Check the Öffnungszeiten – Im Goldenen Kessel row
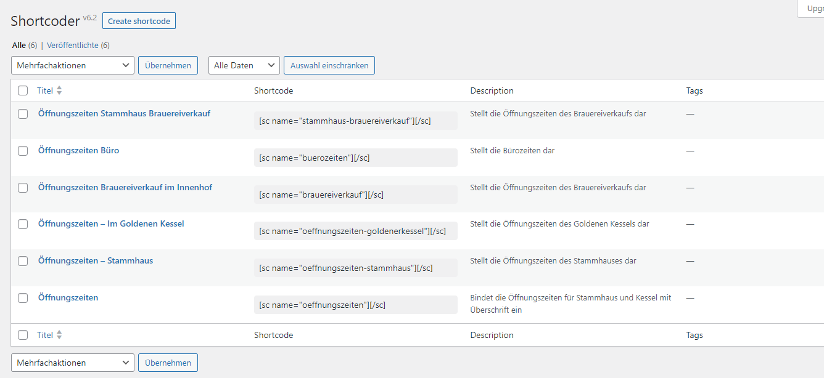 click(23, 224)
